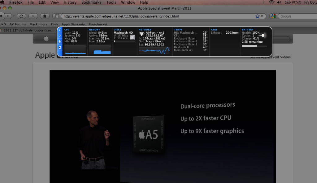Bookmark this page with the star icon
The width and height of the screenshot is (317, 183).
pos(257,16)
